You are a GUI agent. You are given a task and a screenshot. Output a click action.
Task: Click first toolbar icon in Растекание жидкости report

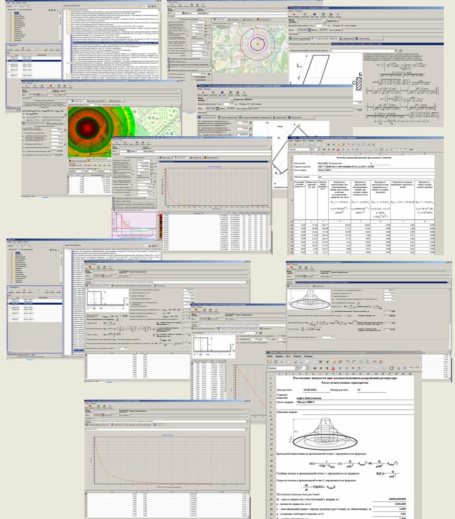(269, 361)
